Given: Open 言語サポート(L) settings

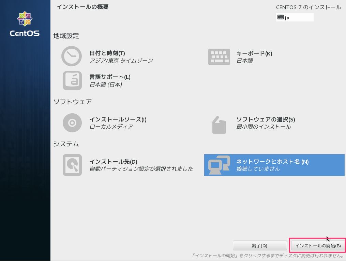Looking at the screenshot, I should (x=110, y=77).
